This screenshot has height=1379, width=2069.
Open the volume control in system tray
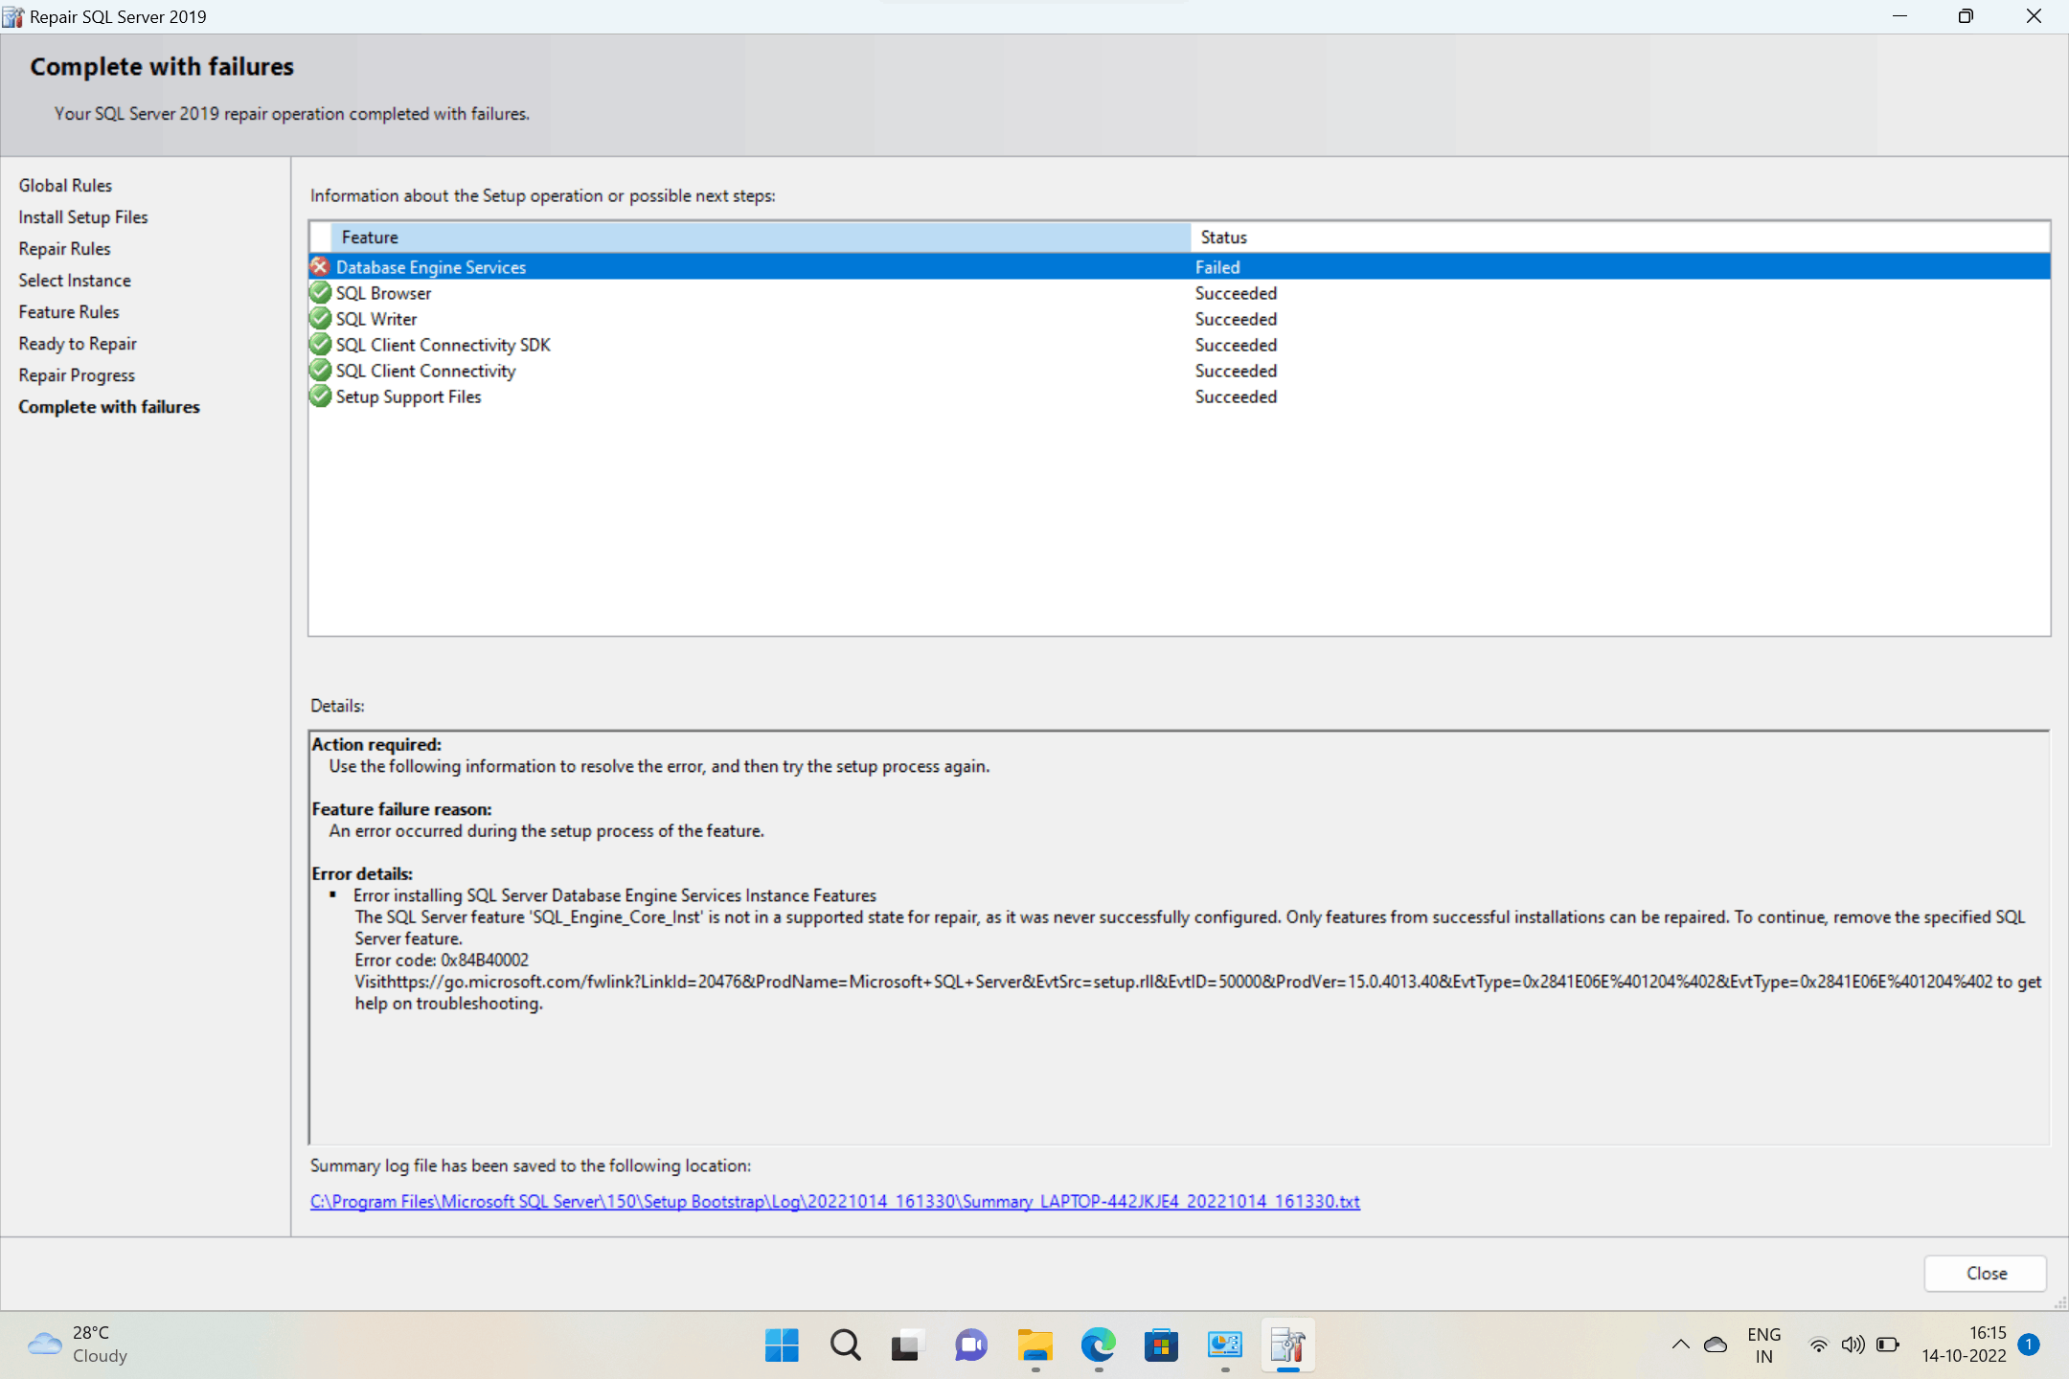pos(1853,1345)
